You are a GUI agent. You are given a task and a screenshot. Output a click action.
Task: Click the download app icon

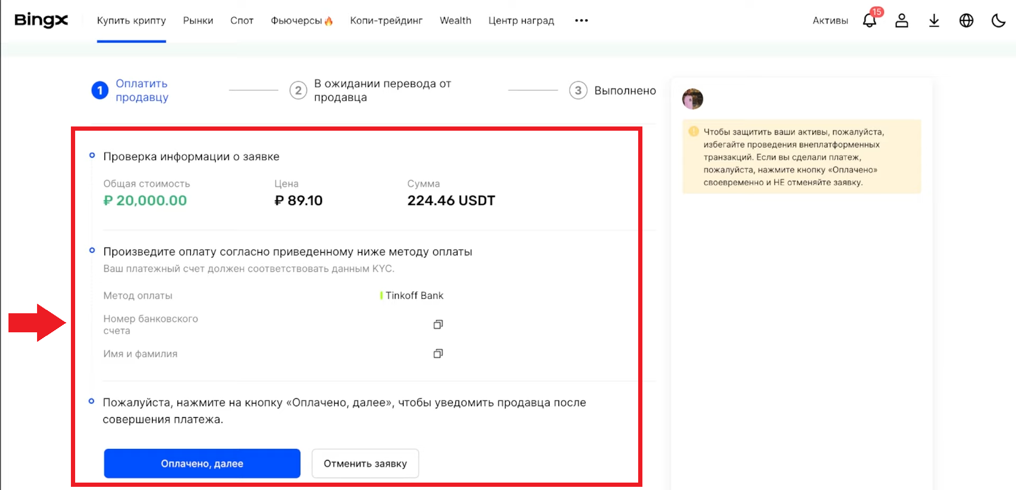coord(934,21)
